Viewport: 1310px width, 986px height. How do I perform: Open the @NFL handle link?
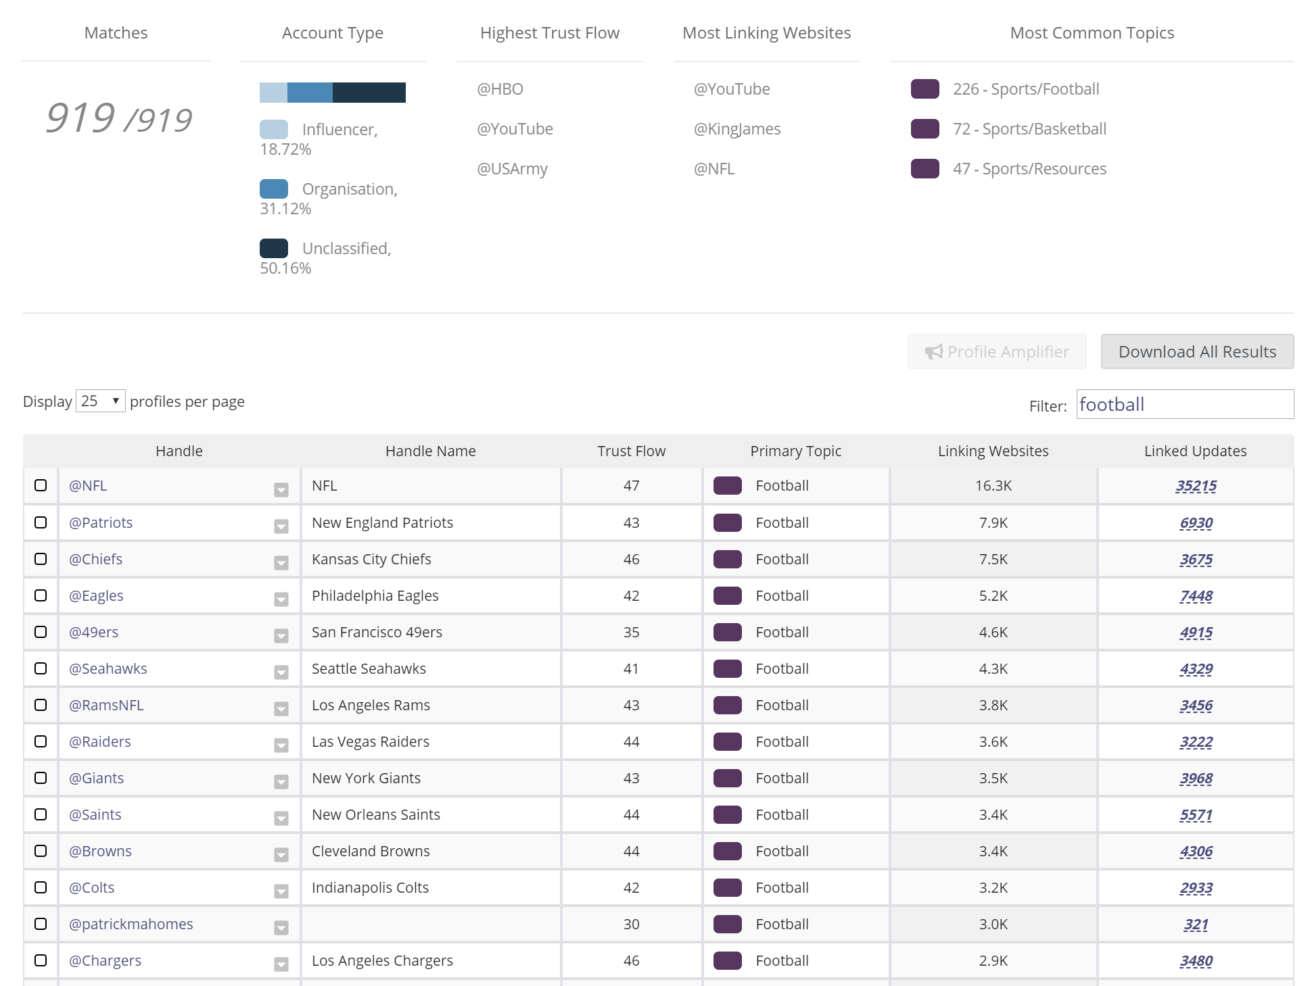88,485
